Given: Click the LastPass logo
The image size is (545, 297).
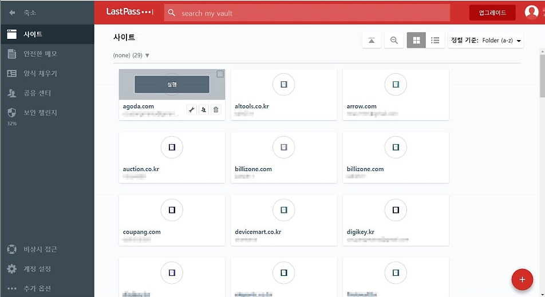Looking at the screenshot, I should click(x=129, y=12).
